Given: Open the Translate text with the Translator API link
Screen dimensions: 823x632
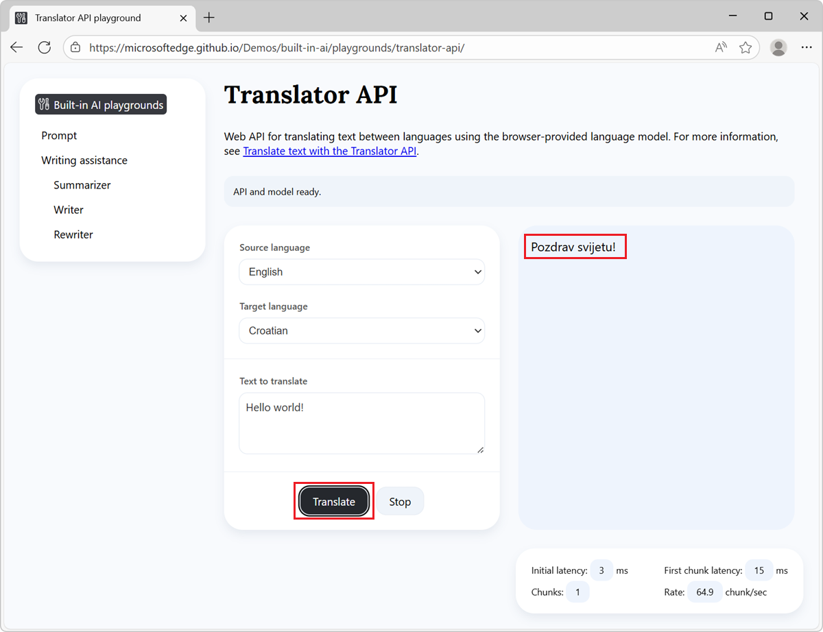Looking at the screenshot, I should click(x=329, y=151).
